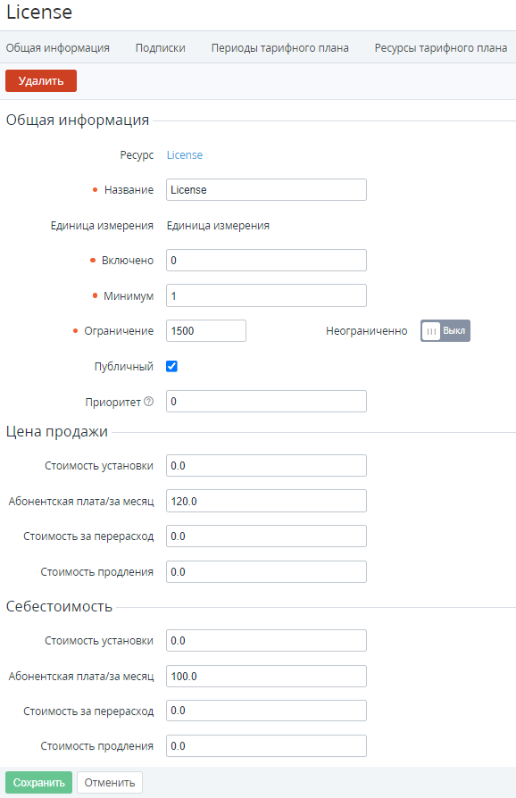Click sale price Стоимость установки field
Image resolution: width=516 pixels, height=798 pixels.
pyautogui.click(x=266, y=466)
